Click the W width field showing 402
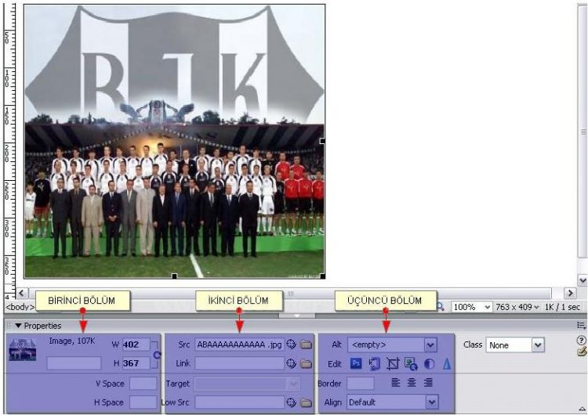 (136, 345)
